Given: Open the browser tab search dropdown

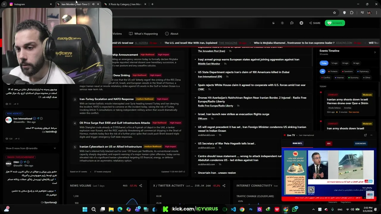Looking at the screenshot, I should (4, 4).
